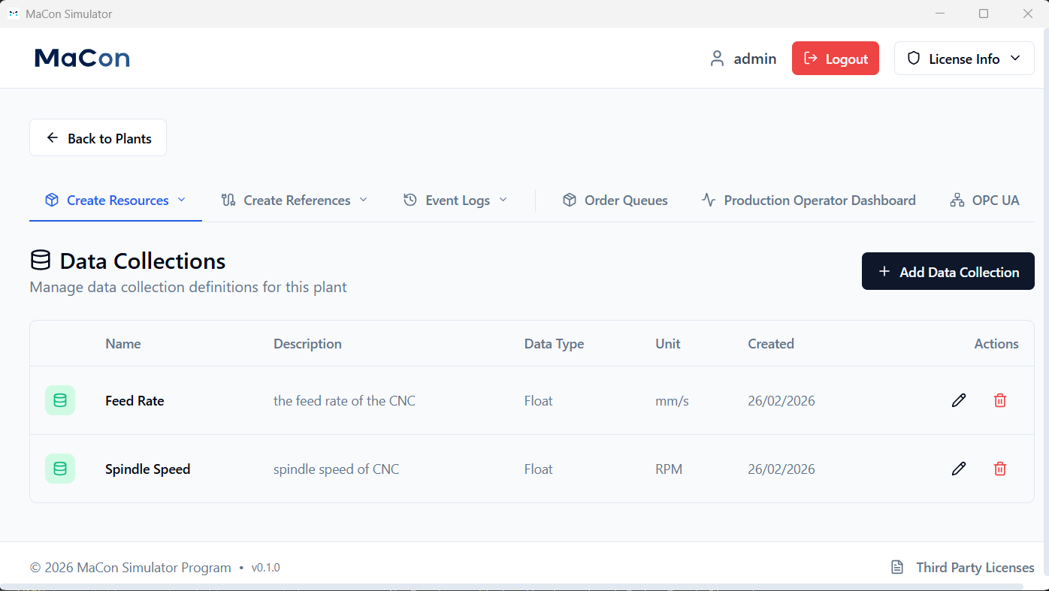Remove Spindle Speed with the red trash icon
Viewport: 1049px width, 591px height.
(999, 468)
